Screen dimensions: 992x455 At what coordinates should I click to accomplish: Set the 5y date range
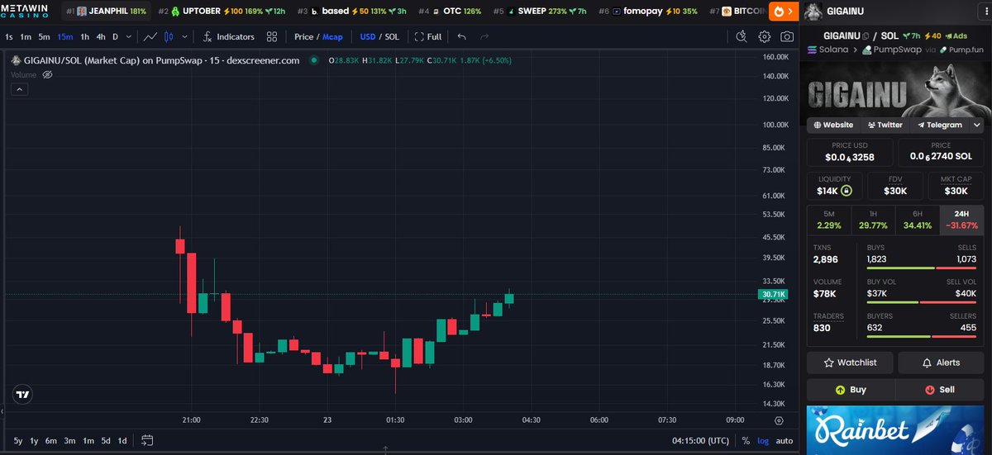tap(18, 441)
